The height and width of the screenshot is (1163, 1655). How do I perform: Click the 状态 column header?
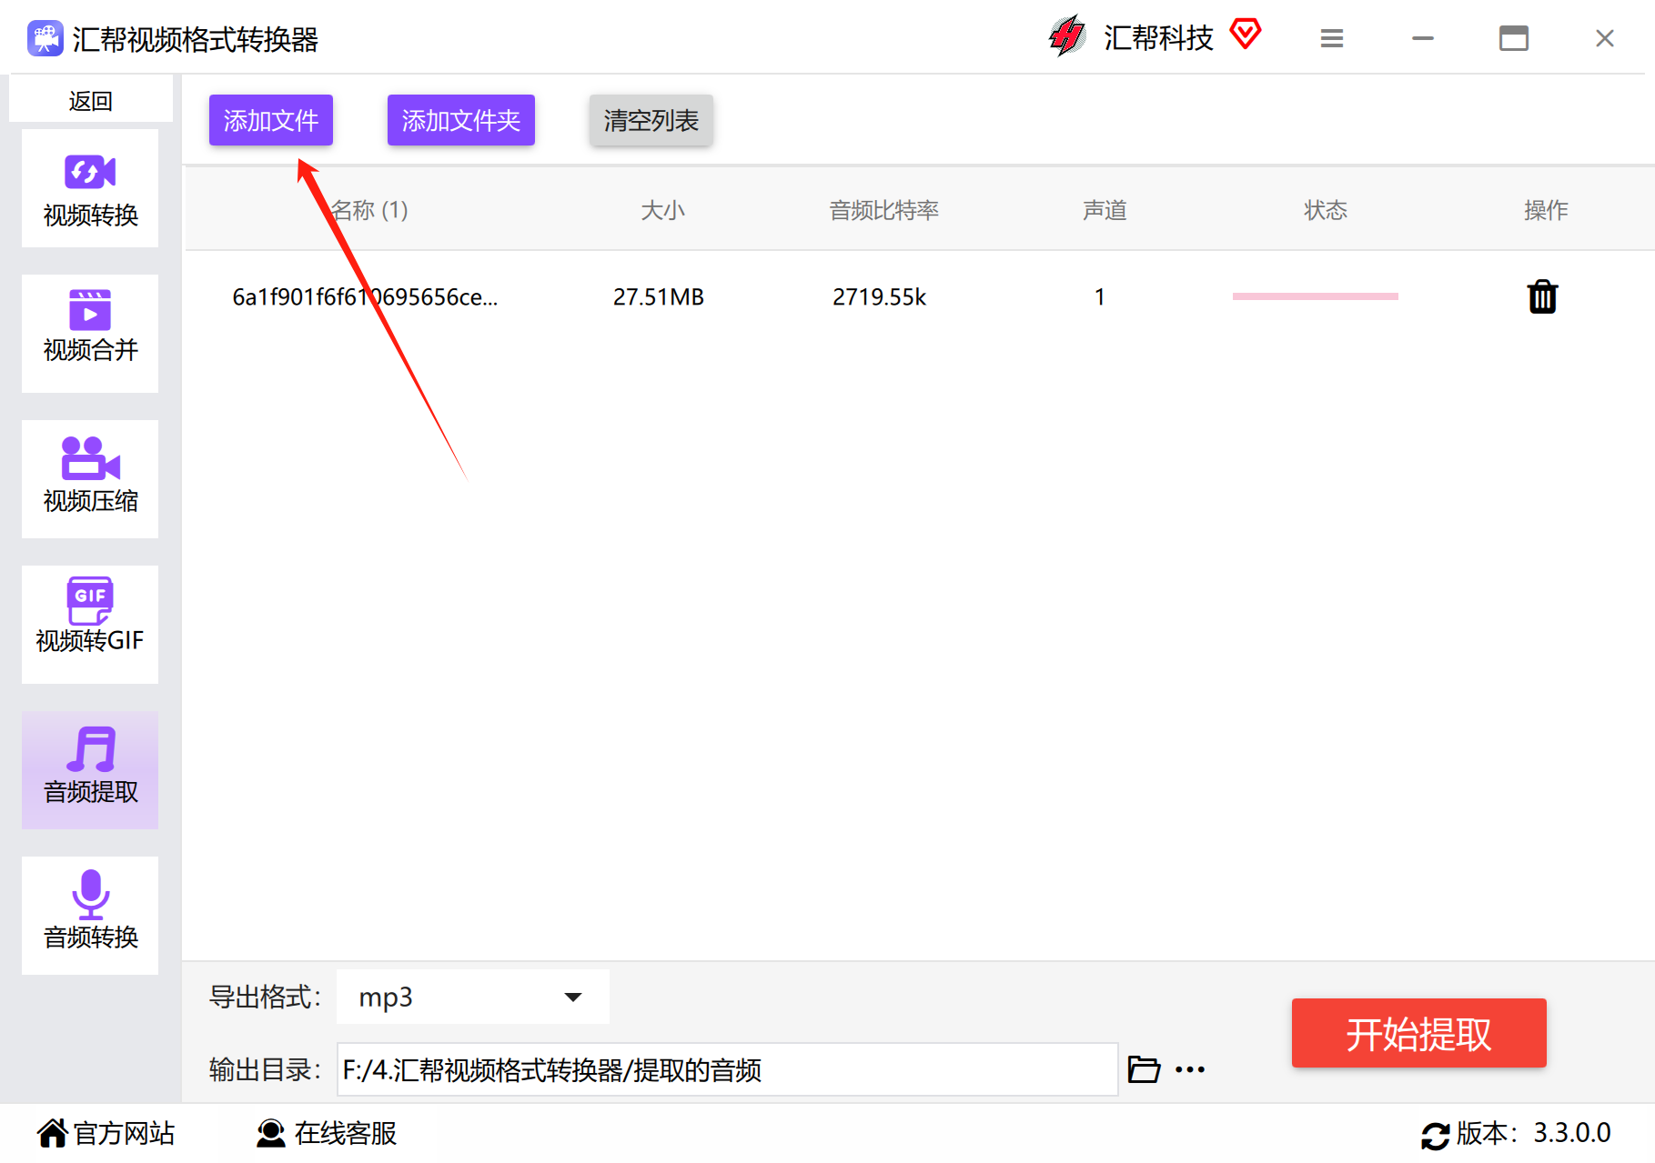1326,210
